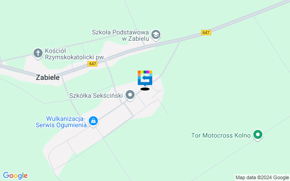Select the 647 road badge near school
The width and height of the screenshot is (290, 181).
click(206, 33)
